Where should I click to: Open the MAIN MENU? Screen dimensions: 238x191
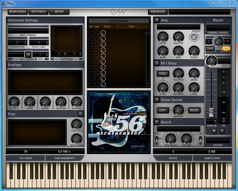click(18, 12)
